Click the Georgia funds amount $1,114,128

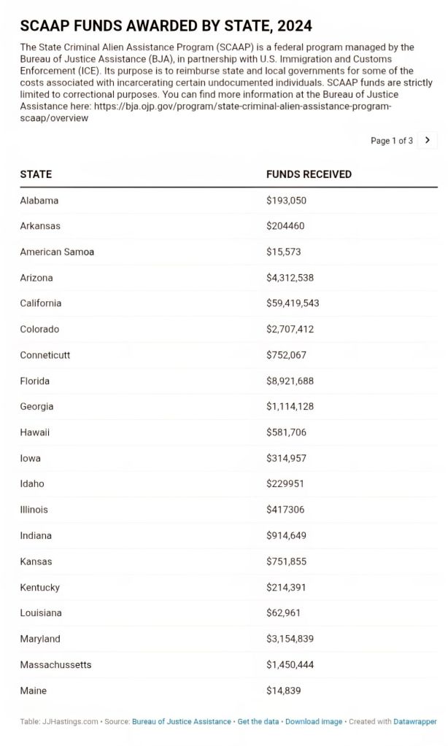tap(290, 407)
